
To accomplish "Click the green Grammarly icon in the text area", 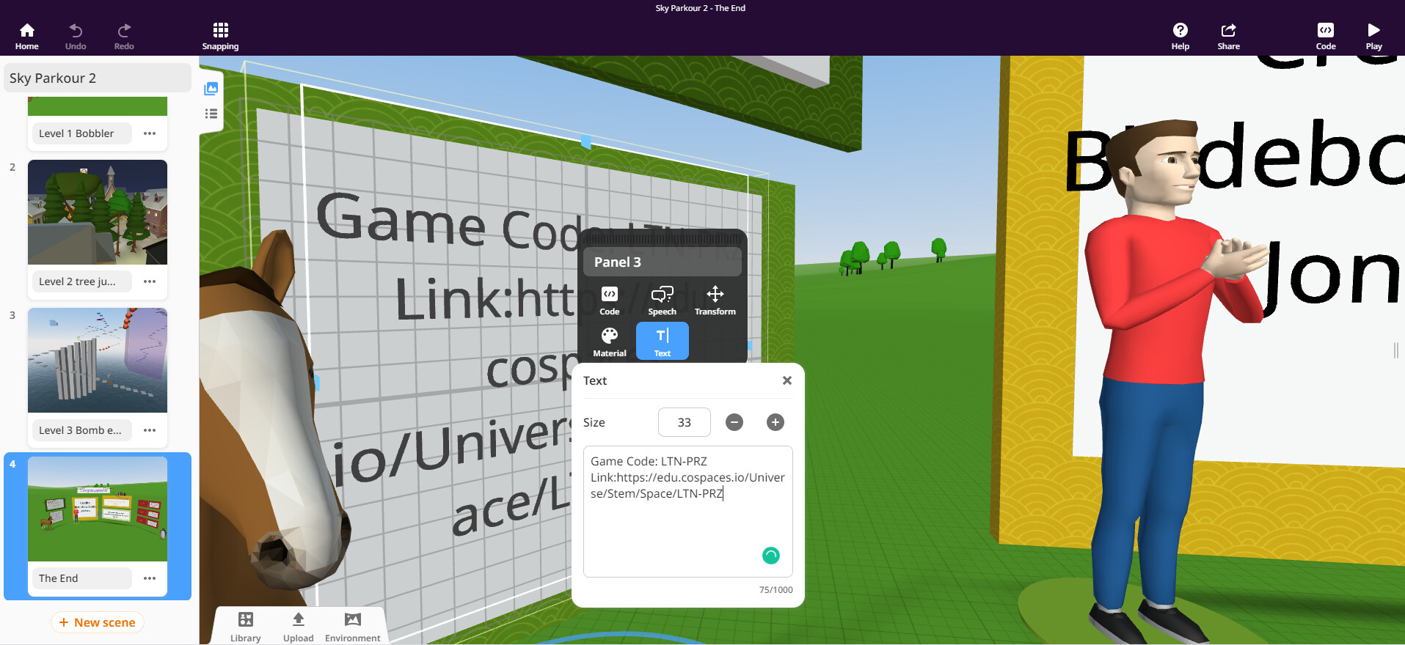I will [x=771, y=556].
